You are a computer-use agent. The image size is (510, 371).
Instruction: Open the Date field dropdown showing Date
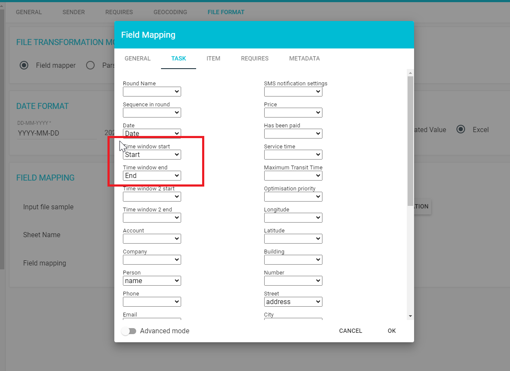coord(152,133)
